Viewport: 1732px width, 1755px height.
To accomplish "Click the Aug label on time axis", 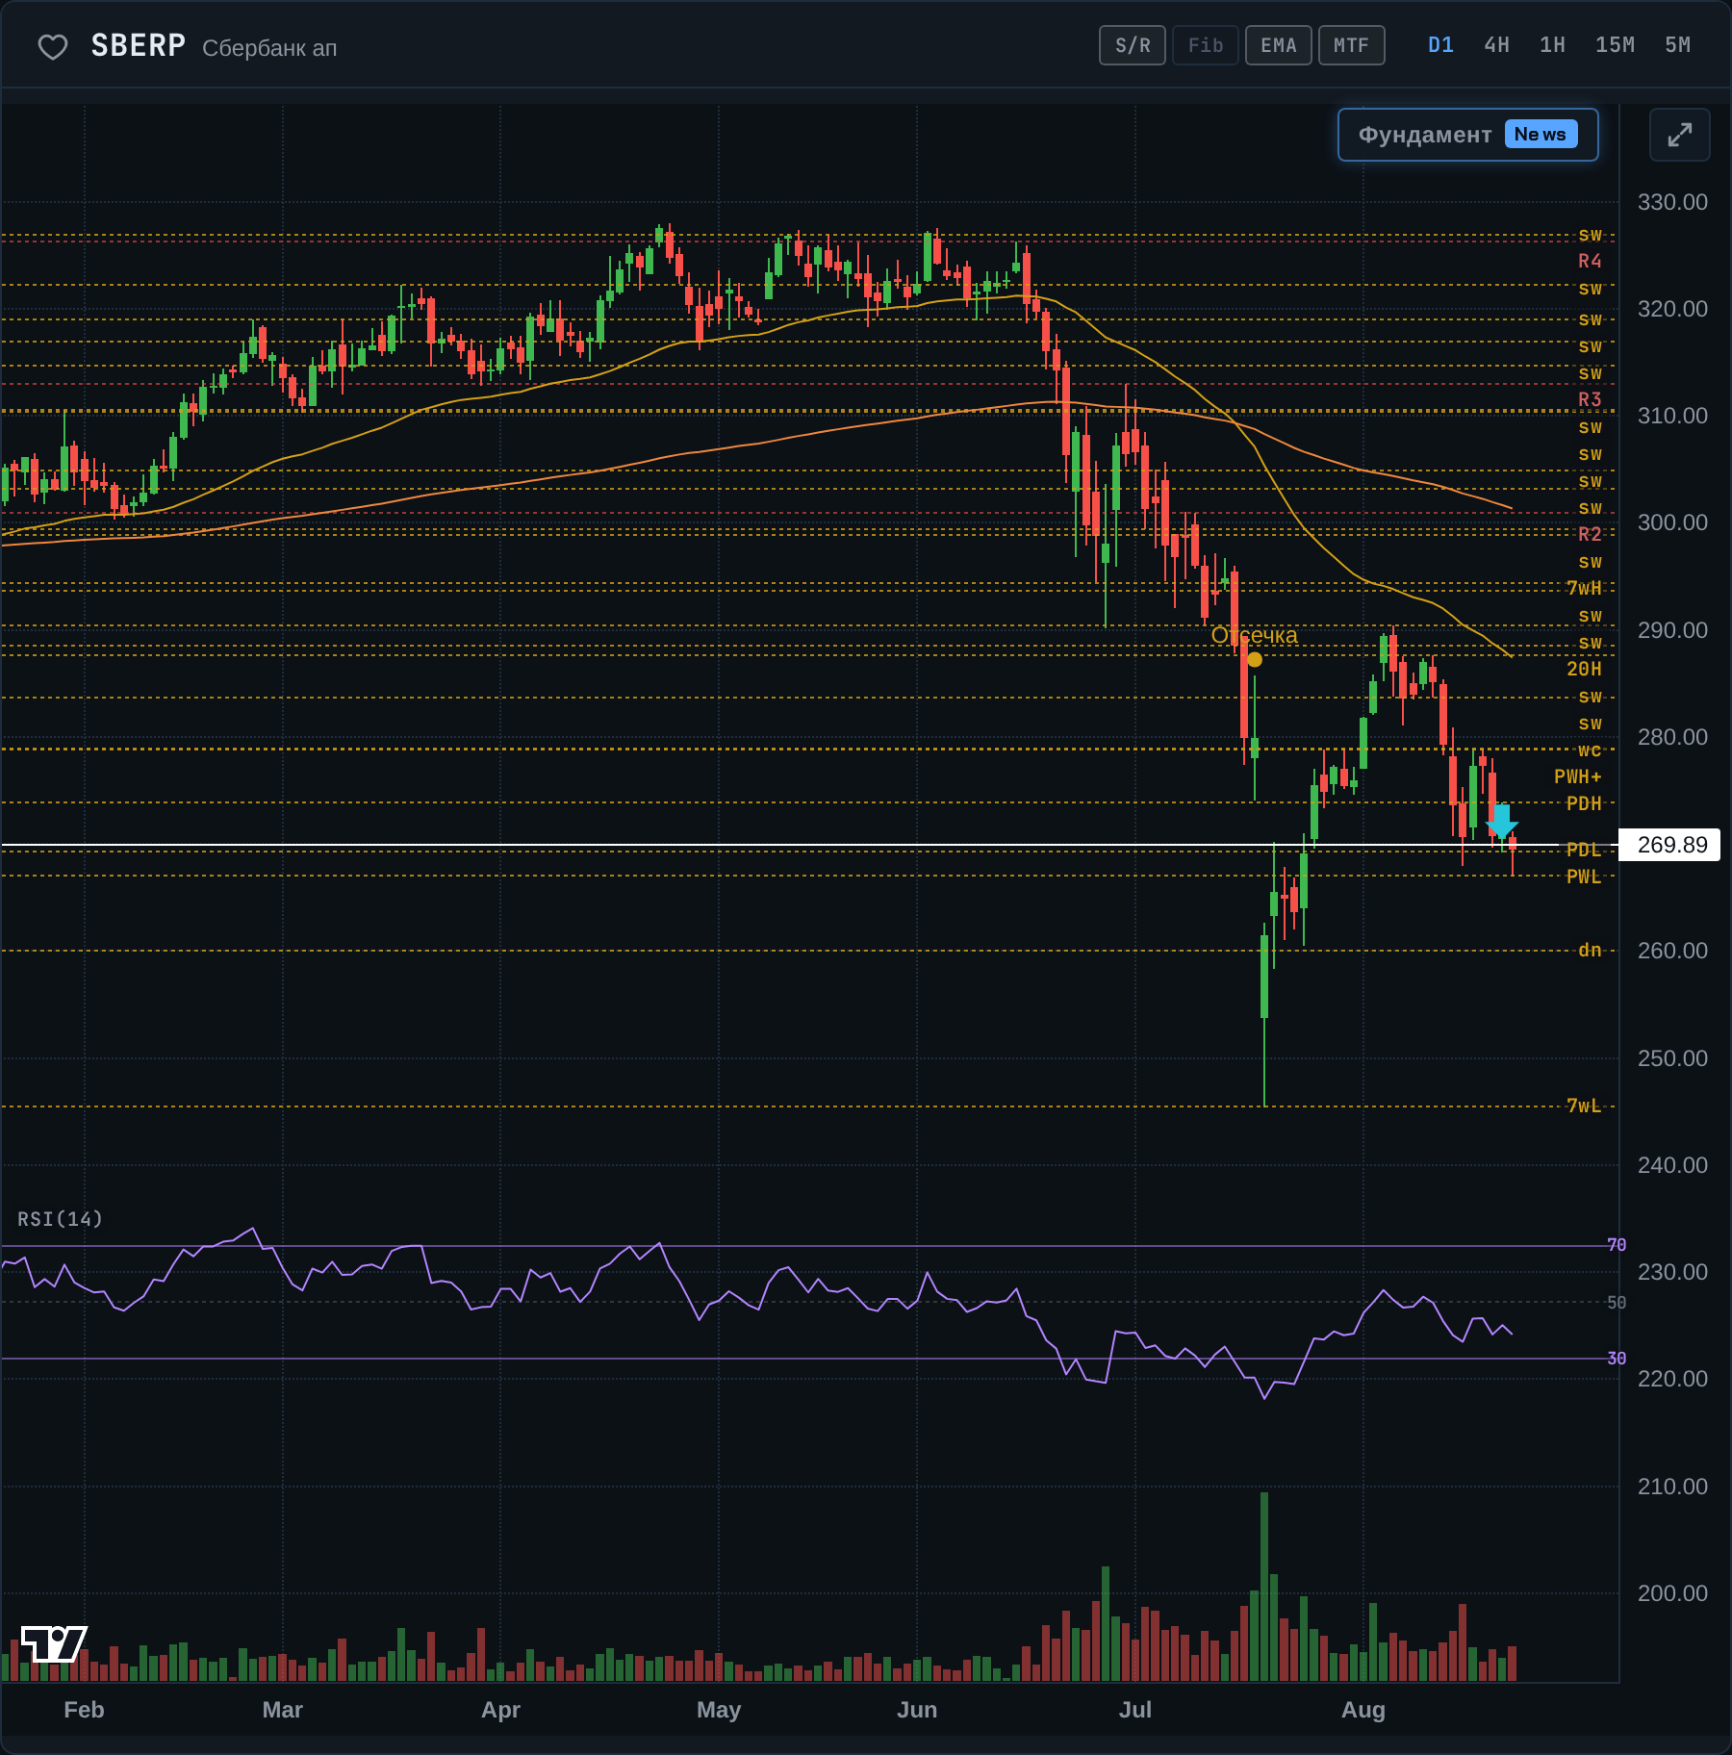I will [x=1363, y=1710].
